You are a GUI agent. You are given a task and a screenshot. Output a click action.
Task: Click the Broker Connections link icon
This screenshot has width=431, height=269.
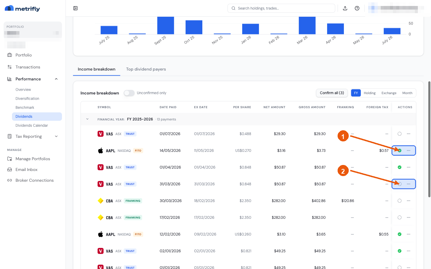pos(10,180)
